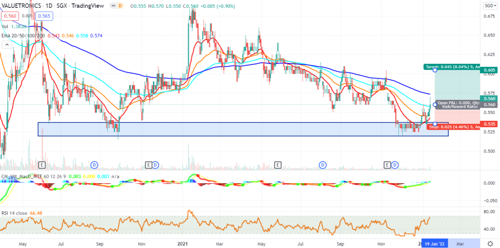Click the Target 0.045 (8.04%) label
Image resolution: width=500 pixels, height=248 pixels.
[452, 67]
